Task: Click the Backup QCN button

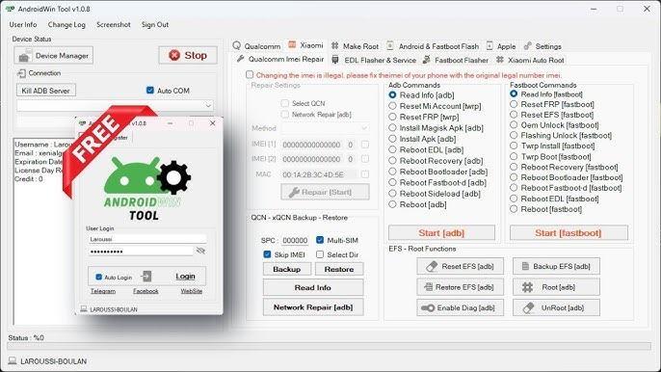Action: pyautogui.click(x=287, y=269)
